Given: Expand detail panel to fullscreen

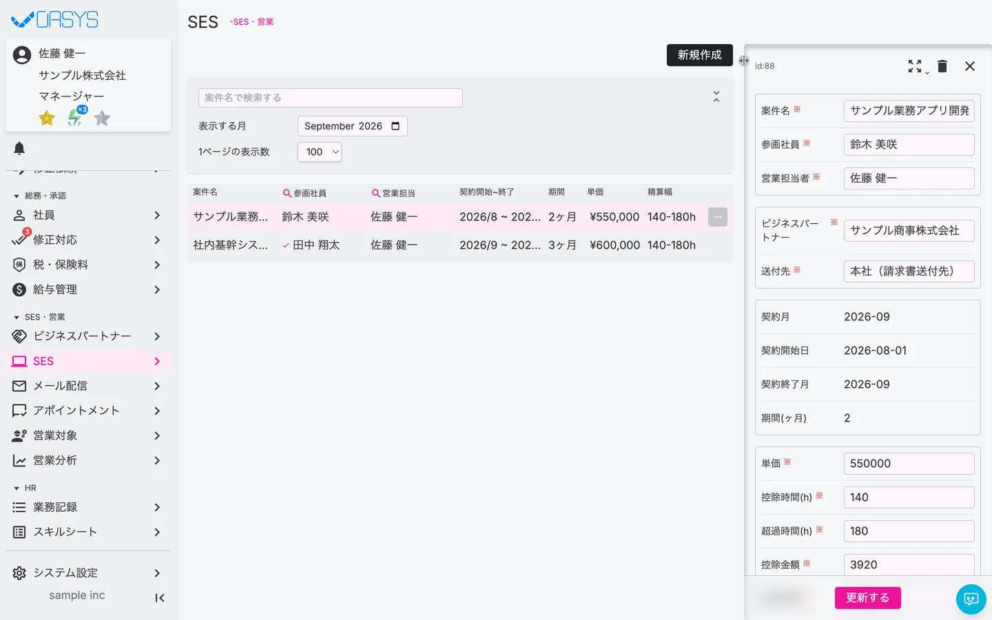Looking at the screenshot, I should [915, 66].
